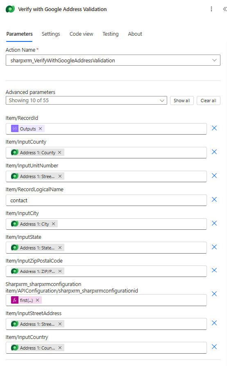Remove the Item/InputState parameter with blue X

214,247
